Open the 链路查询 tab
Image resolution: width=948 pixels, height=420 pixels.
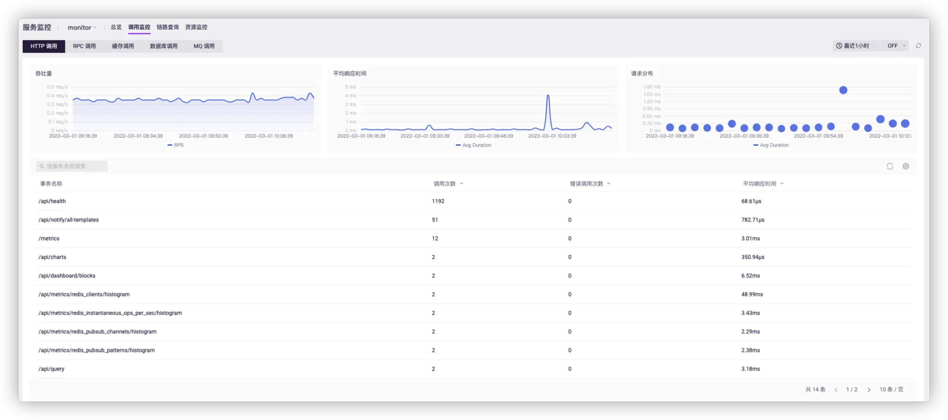coord(167,27)
